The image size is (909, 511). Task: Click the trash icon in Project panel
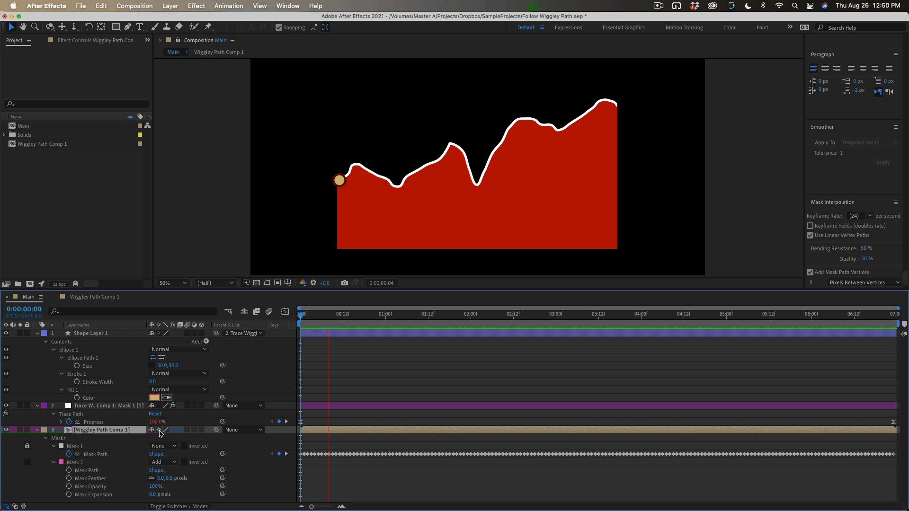click(x=75, y=284)
